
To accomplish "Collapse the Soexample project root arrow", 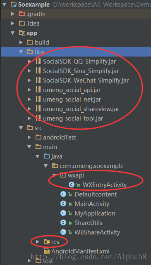I will point(4,4).
